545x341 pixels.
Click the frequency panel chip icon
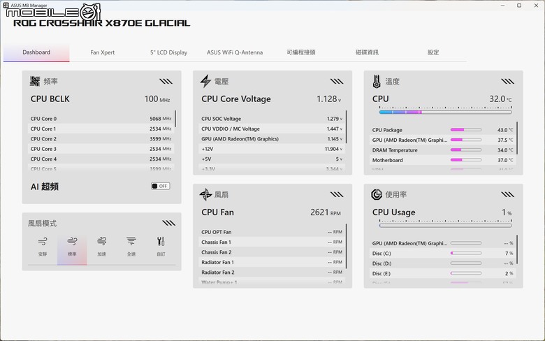(35, 81)
